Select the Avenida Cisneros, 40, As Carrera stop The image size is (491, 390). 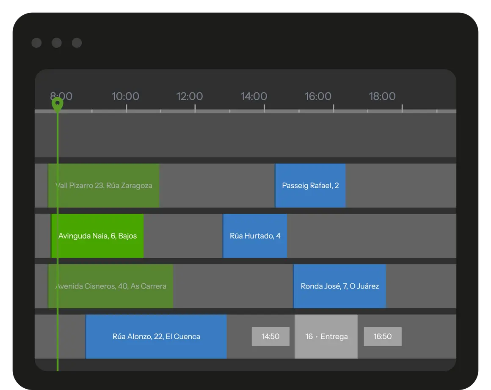111,286
